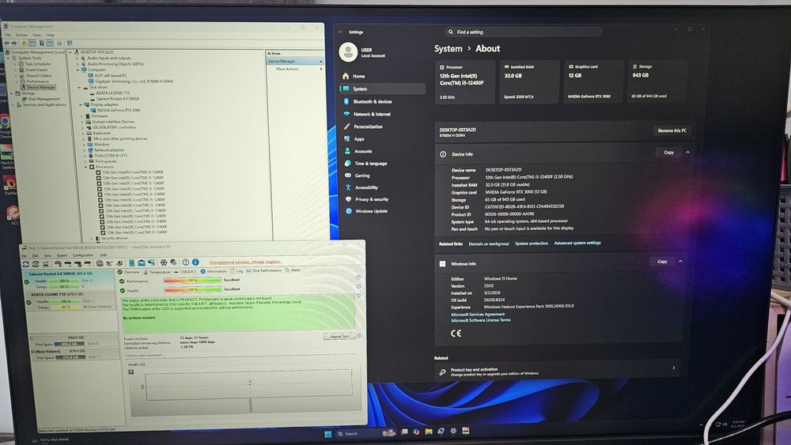Open Settings gear icon on the taskbar
This screenshot has width=791, height=445.
453,431
